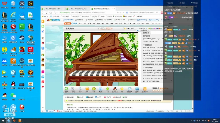Open Among Us desktop shortcut

[x=22, y=50]
